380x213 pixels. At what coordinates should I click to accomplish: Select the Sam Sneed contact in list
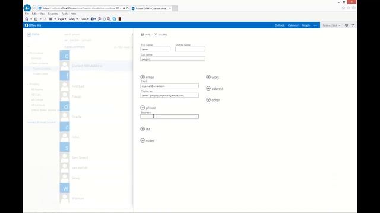[96, 157]
